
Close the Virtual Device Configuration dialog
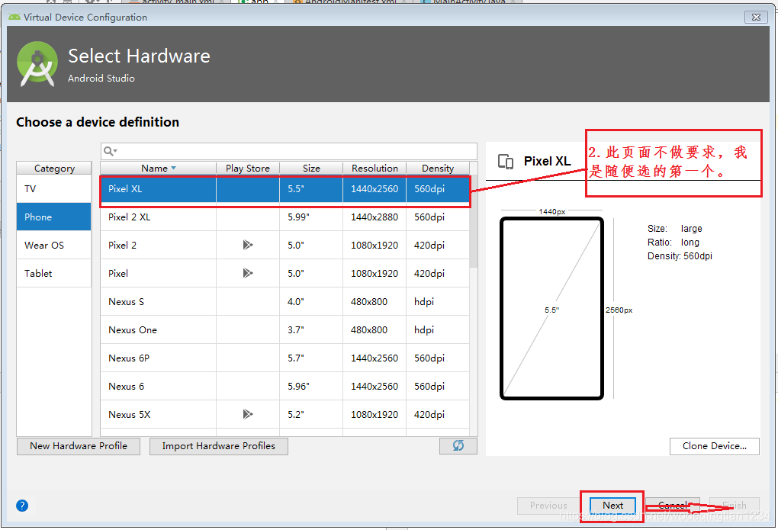click(x=756, y=17)
